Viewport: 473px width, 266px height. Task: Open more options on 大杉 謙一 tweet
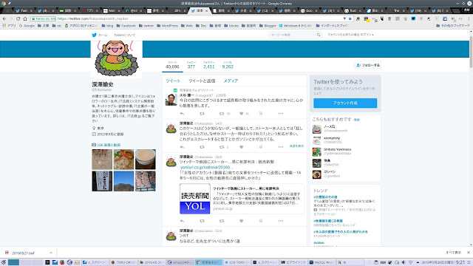point(281,114)
